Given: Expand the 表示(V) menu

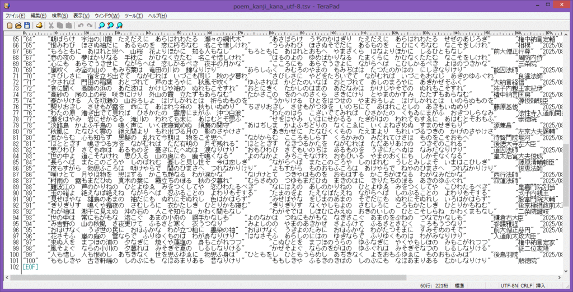Looking at the screenshot, I should [x=81, y=16].
